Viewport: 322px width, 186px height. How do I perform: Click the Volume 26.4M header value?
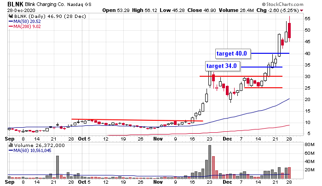236,10
